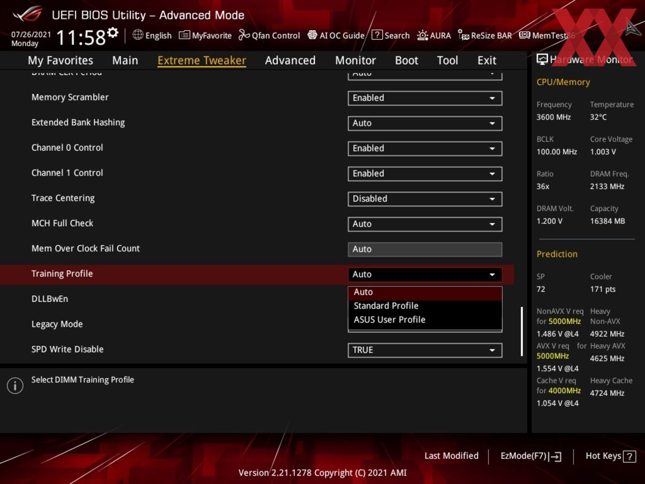Viewport: 645px width, 484px height.
Task: Click the Hardware Monitor screen icon
Action: [542, 59]
